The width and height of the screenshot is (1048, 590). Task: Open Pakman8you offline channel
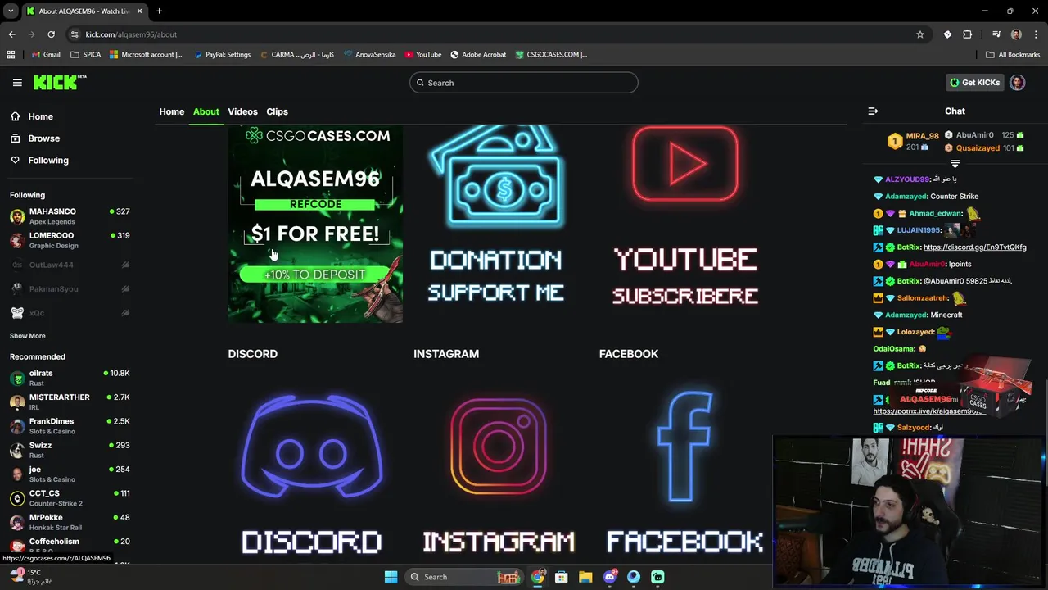point(70,288)
